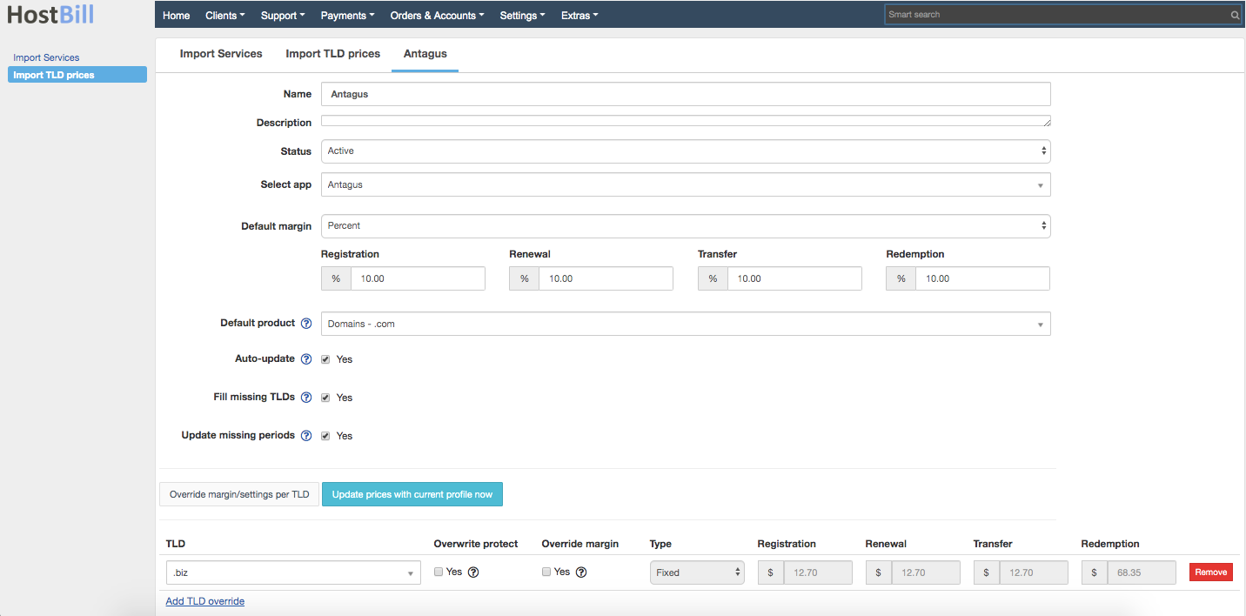Disable the Fill missing TLDs option

click(325, 397)
